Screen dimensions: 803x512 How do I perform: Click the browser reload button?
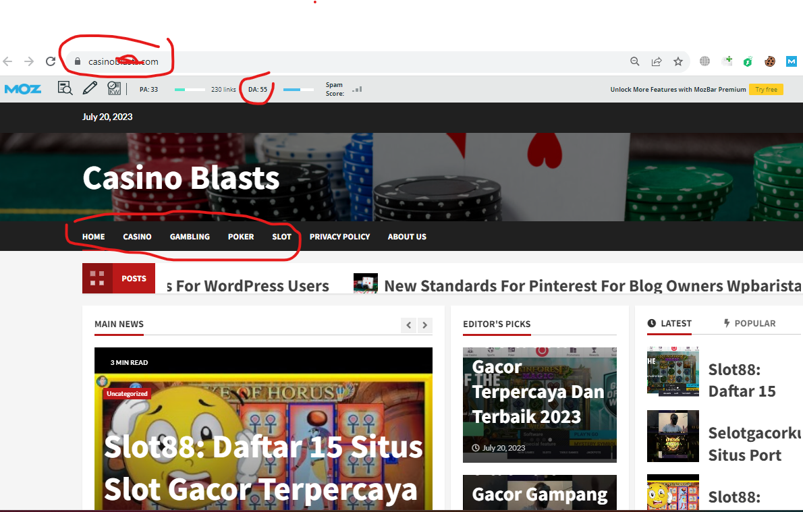[51, 61]
